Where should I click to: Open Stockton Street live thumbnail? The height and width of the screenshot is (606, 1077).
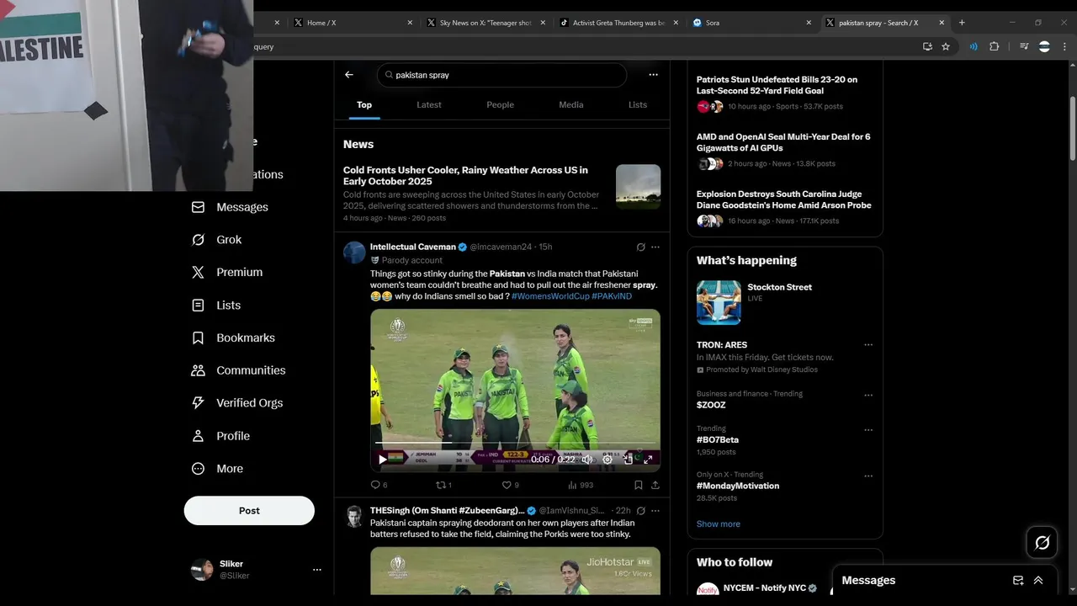click(x=719, y=302)
